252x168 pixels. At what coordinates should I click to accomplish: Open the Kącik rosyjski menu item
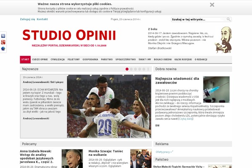pos(183,60)
